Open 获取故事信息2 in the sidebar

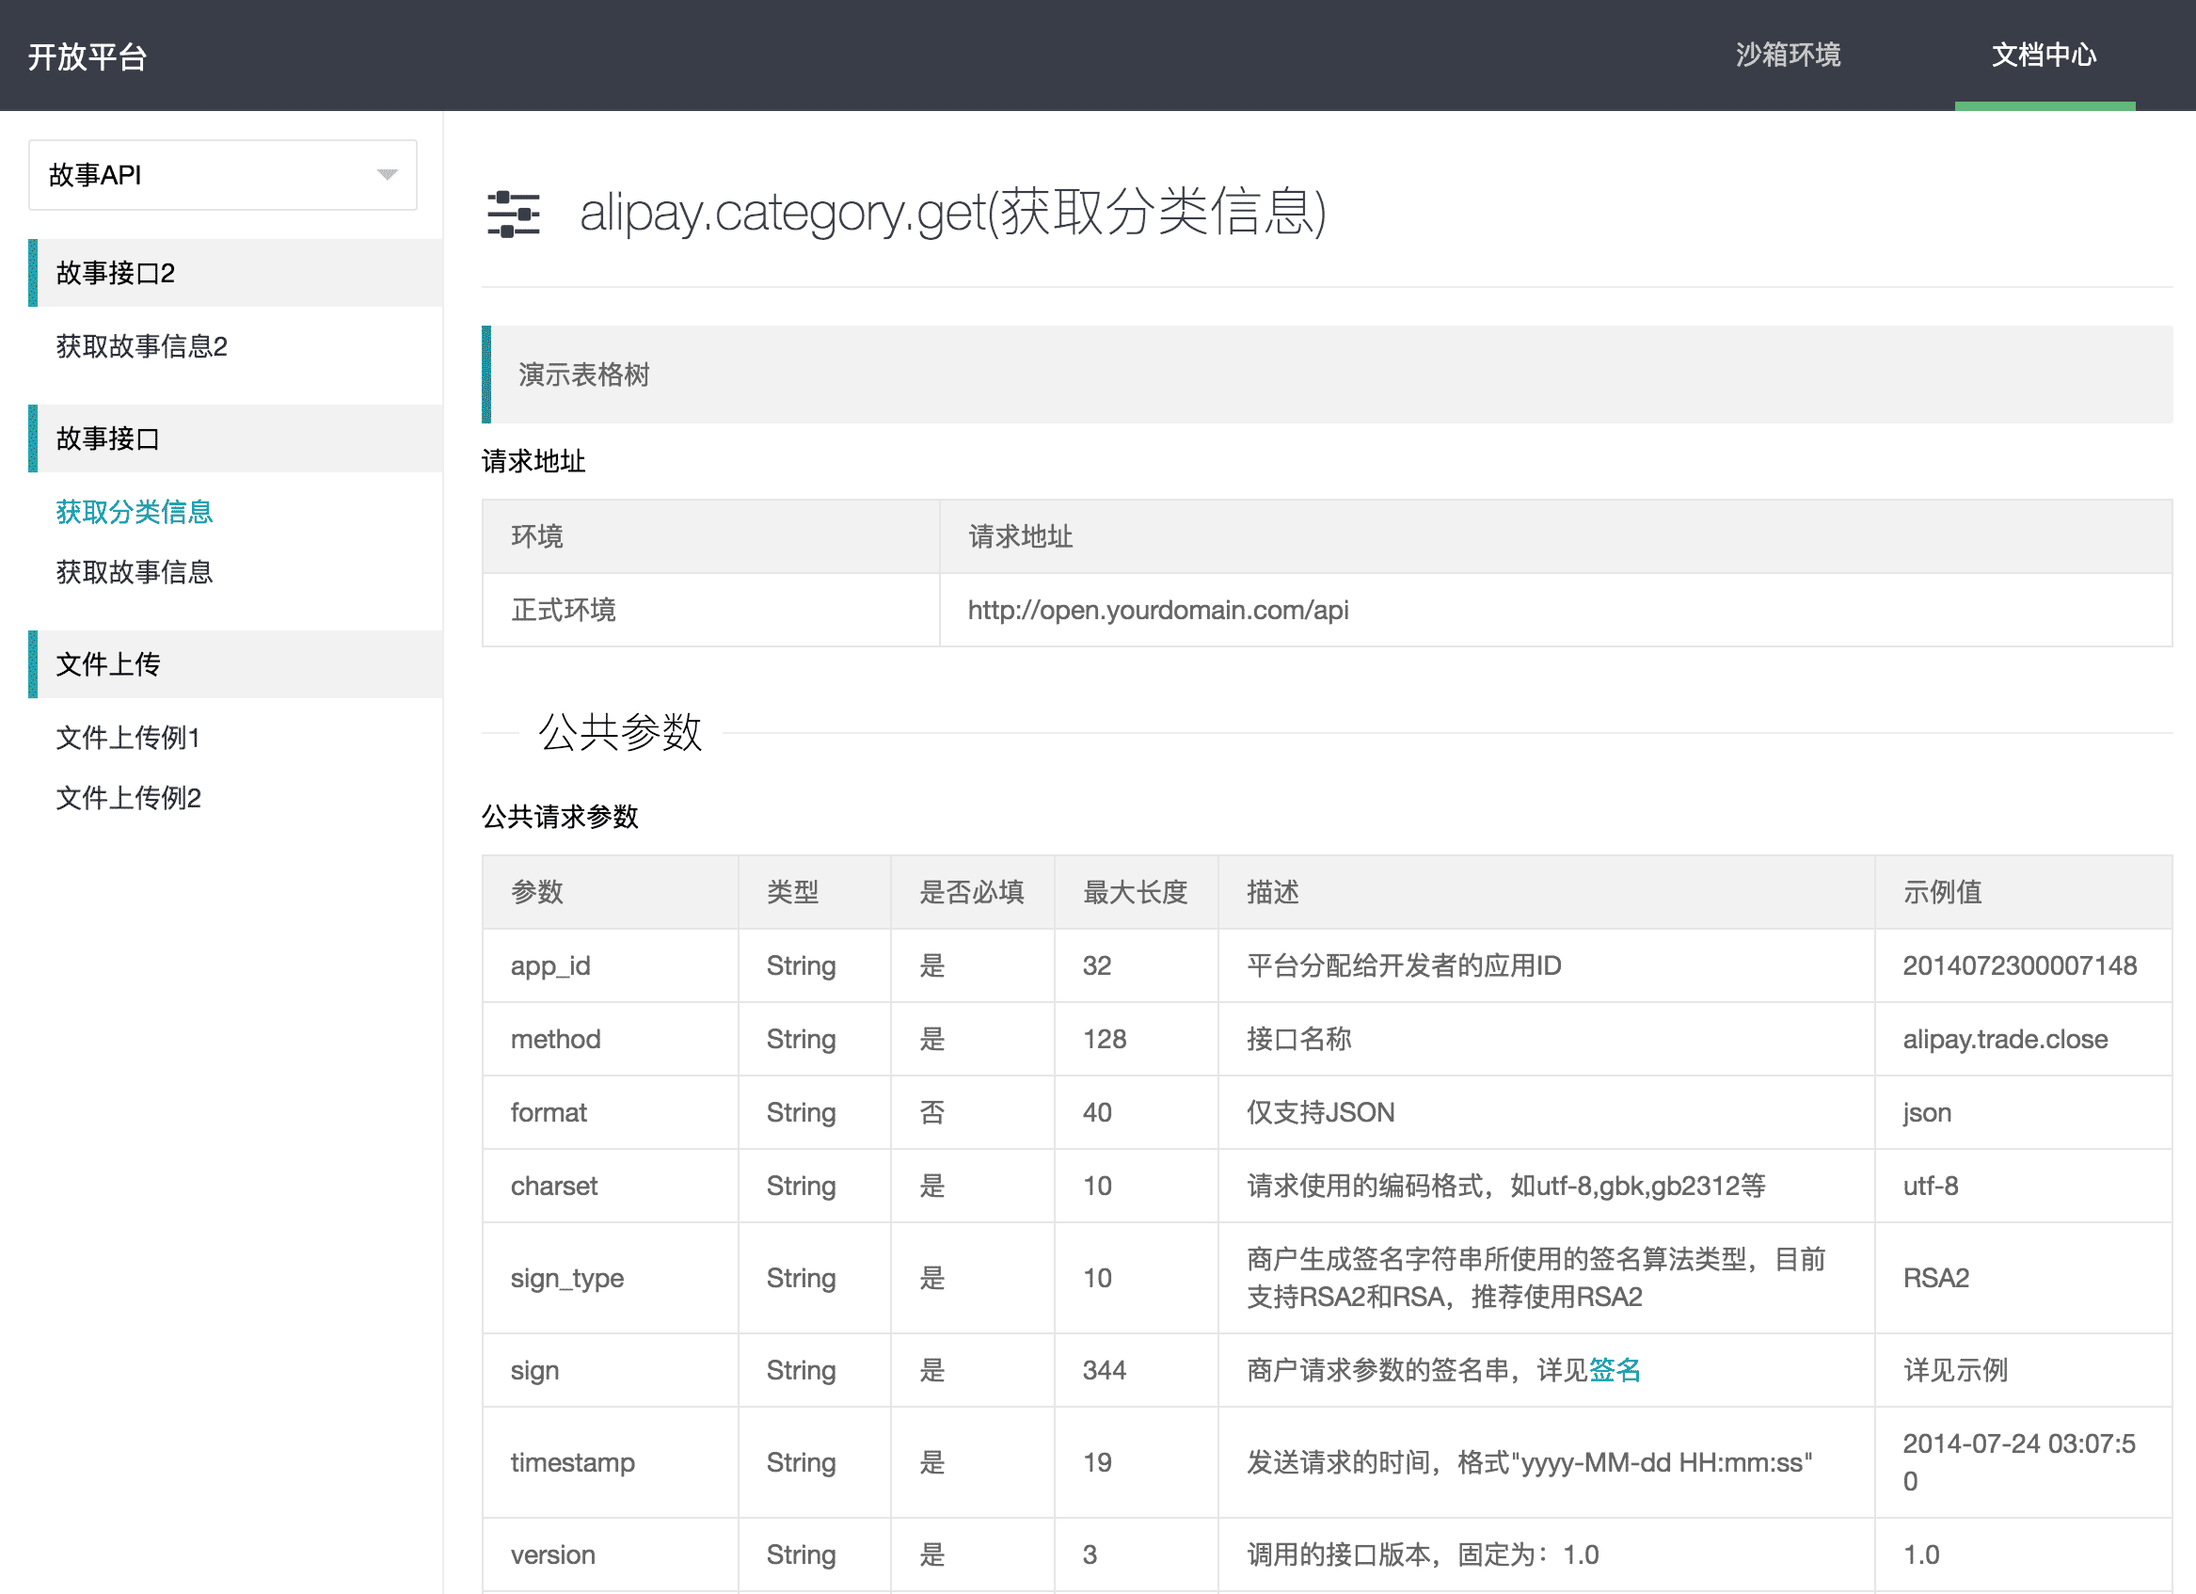141,346
